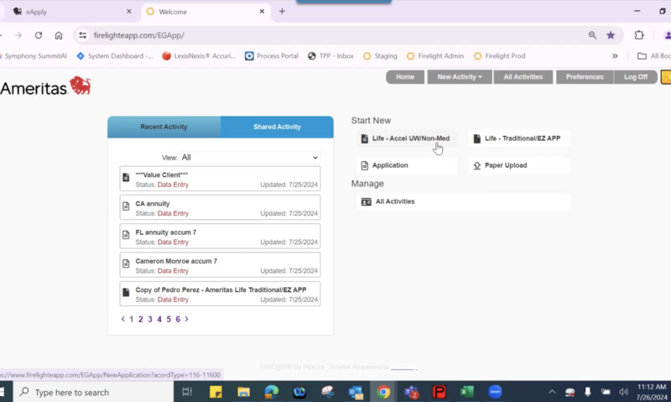Viewport: 671px width, 402px height.
Task: Click document icon beside Cameron Monroe accum 7
Action: [x=126, y=264]
